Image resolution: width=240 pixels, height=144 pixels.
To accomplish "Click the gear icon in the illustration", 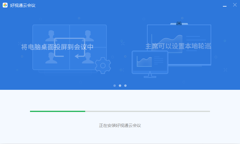I will pos(103,65).
